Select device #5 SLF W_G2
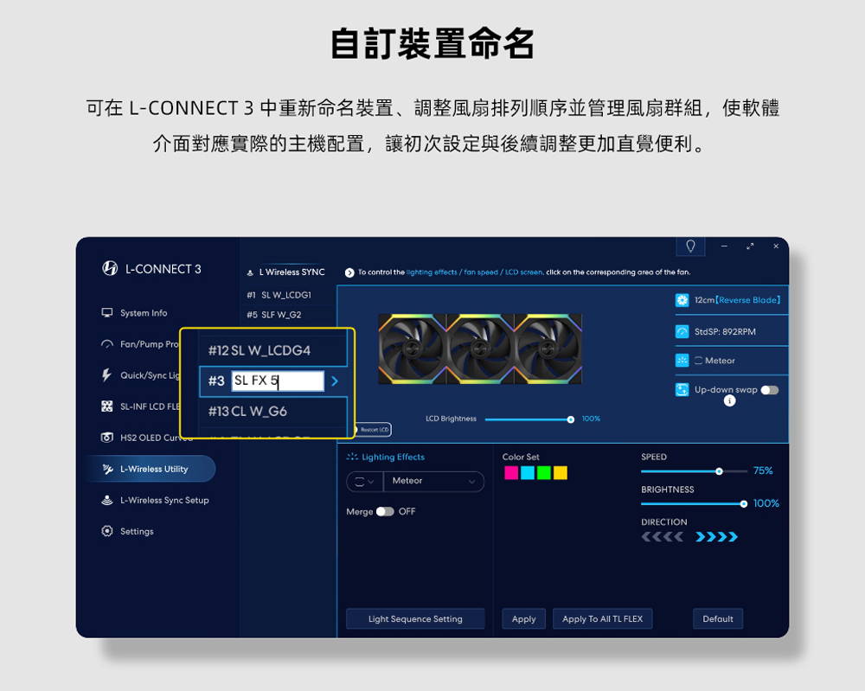The width and height of the screenshot is (865, 691). 288,315
